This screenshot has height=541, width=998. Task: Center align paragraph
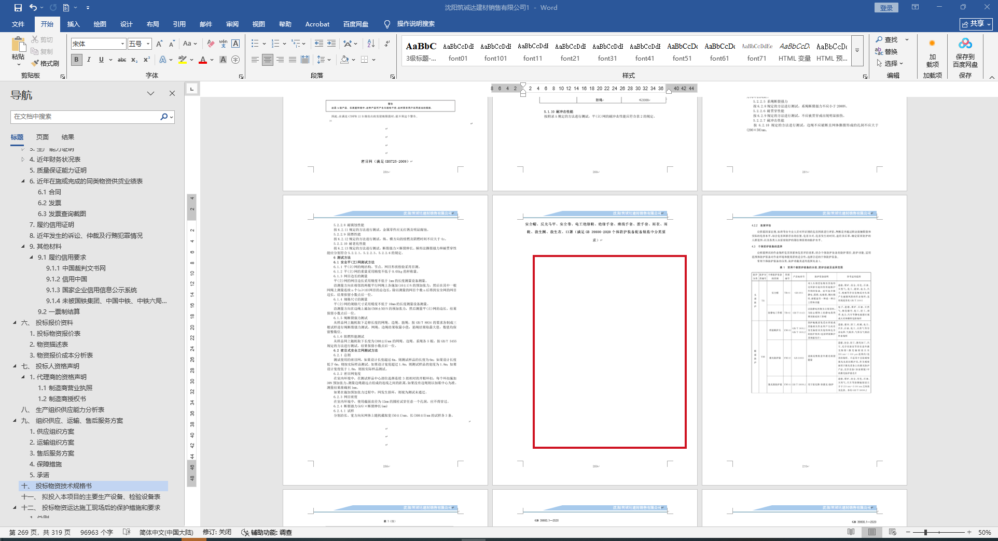267,60
